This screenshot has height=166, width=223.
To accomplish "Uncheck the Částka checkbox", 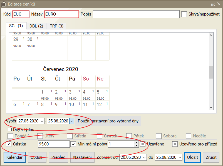I will [9, 144].
